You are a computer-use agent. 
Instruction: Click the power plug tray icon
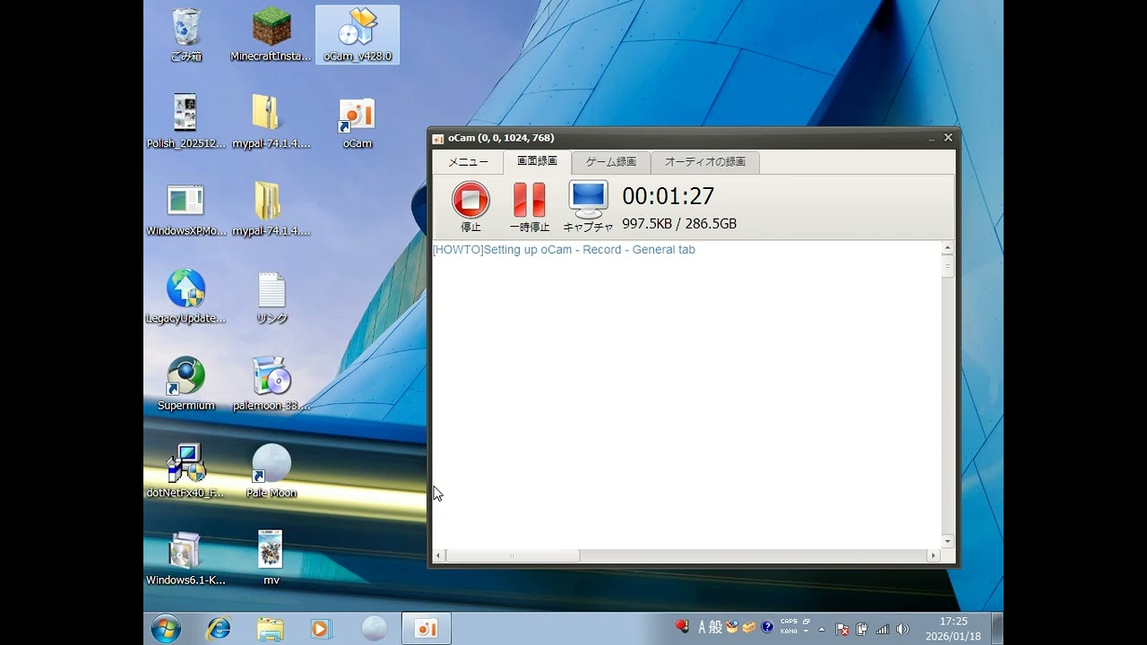pyautogui.click(x=862, y=630)
